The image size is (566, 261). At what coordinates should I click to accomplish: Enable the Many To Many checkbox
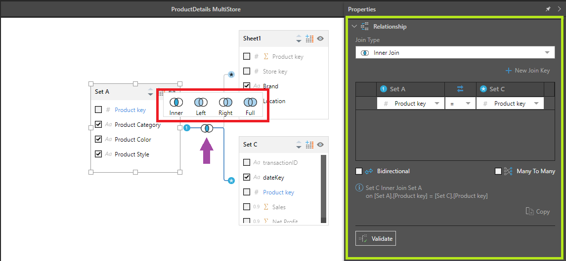498,171
